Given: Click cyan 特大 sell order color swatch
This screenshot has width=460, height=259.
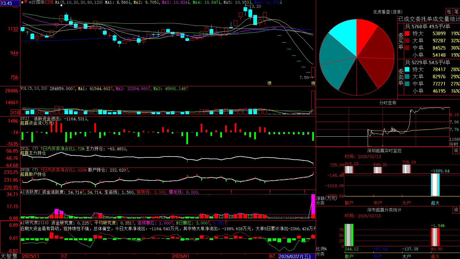Looking at the screenshot, I should pos(407,69).
